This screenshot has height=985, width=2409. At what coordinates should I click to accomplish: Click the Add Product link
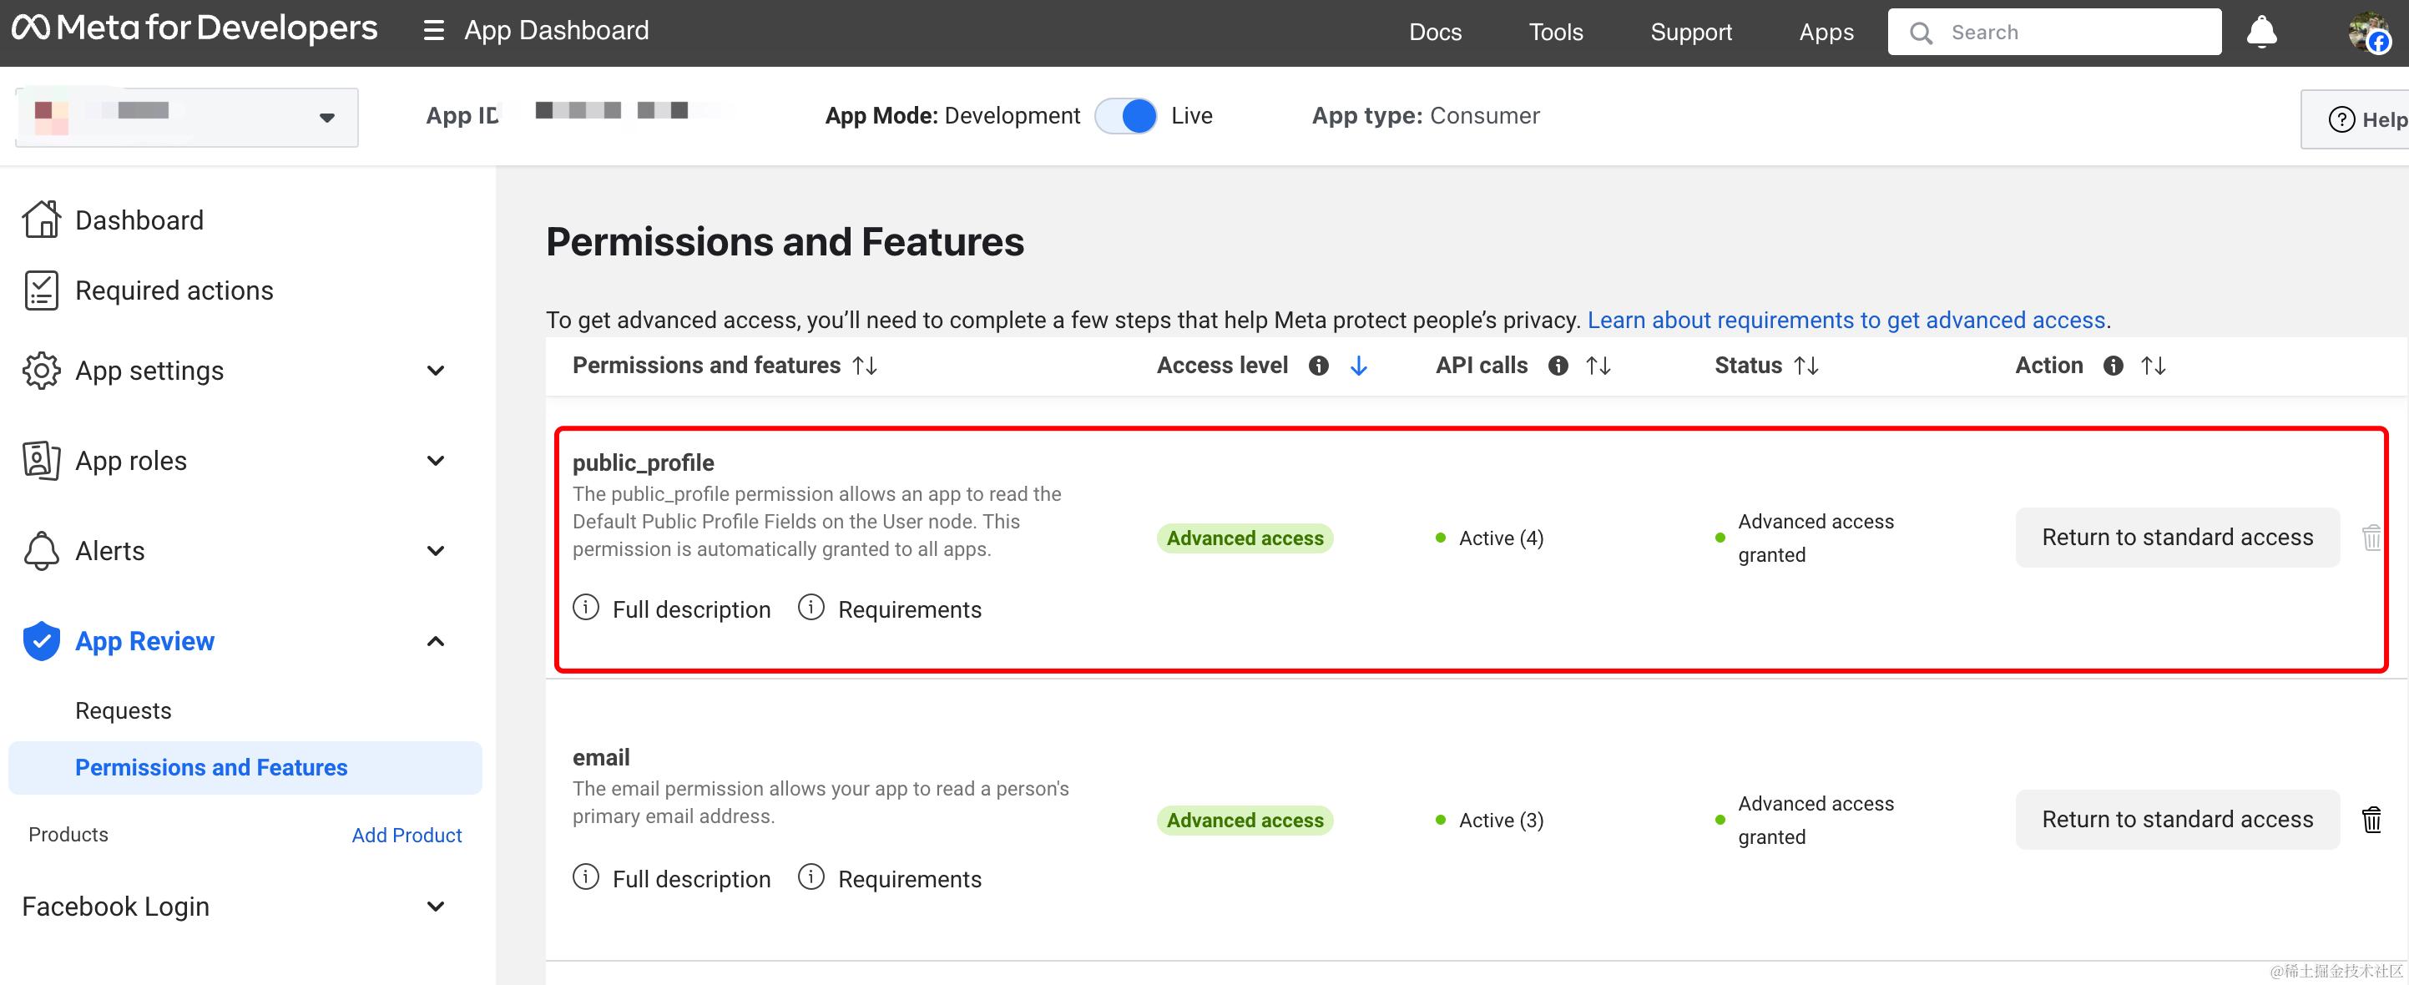tap(407, 836)
